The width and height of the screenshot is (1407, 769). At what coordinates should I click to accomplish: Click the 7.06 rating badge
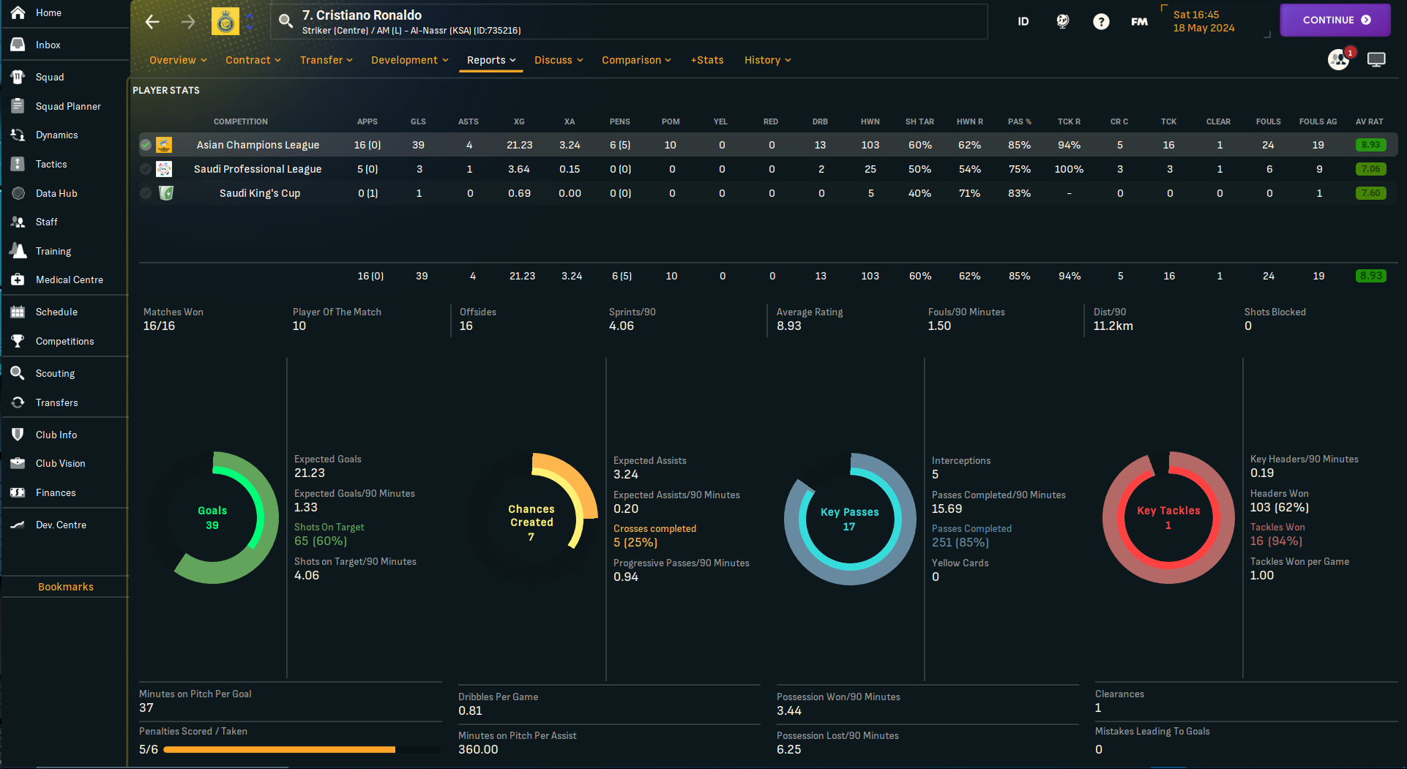[1370, 169]
